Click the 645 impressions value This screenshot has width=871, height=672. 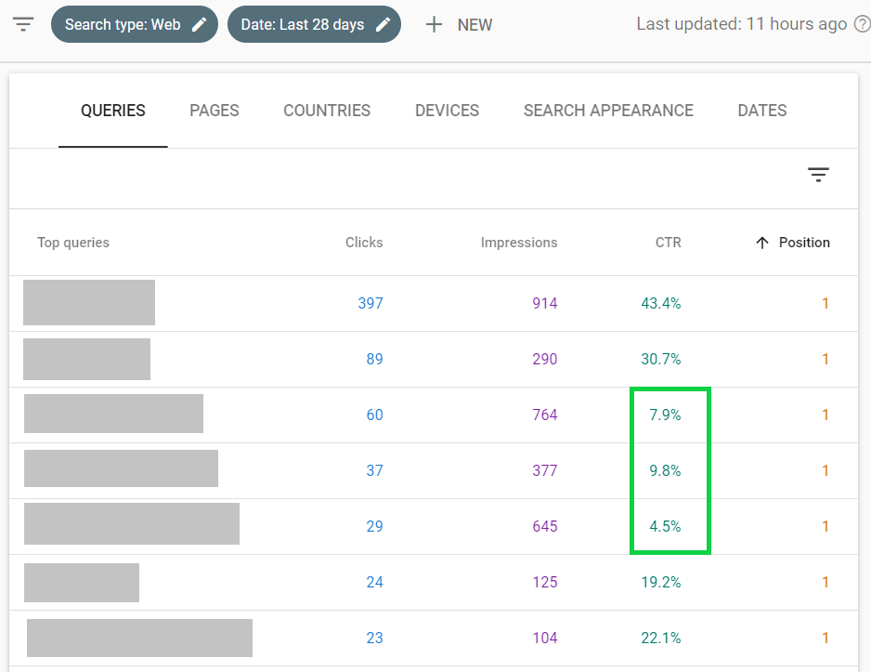544,526
